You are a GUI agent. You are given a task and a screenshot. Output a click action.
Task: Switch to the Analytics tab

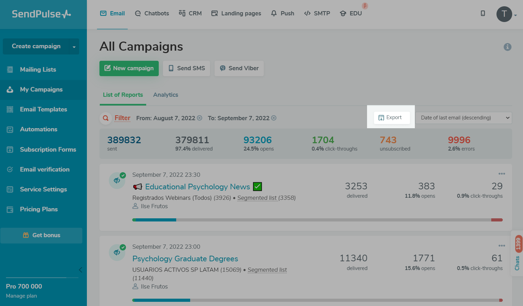[x=165, y=95]
